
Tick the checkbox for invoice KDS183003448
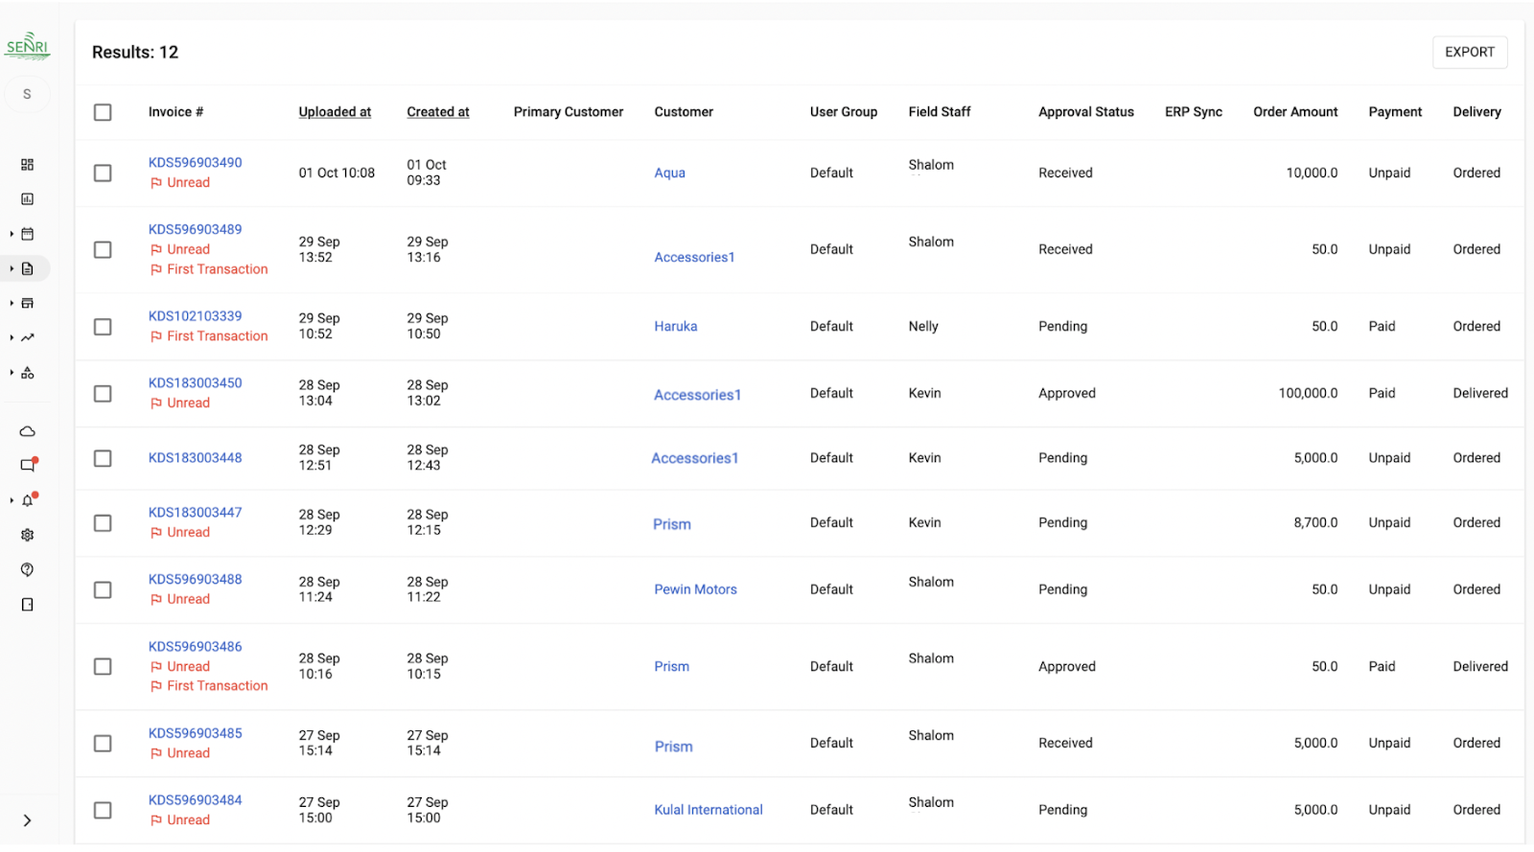103,458
